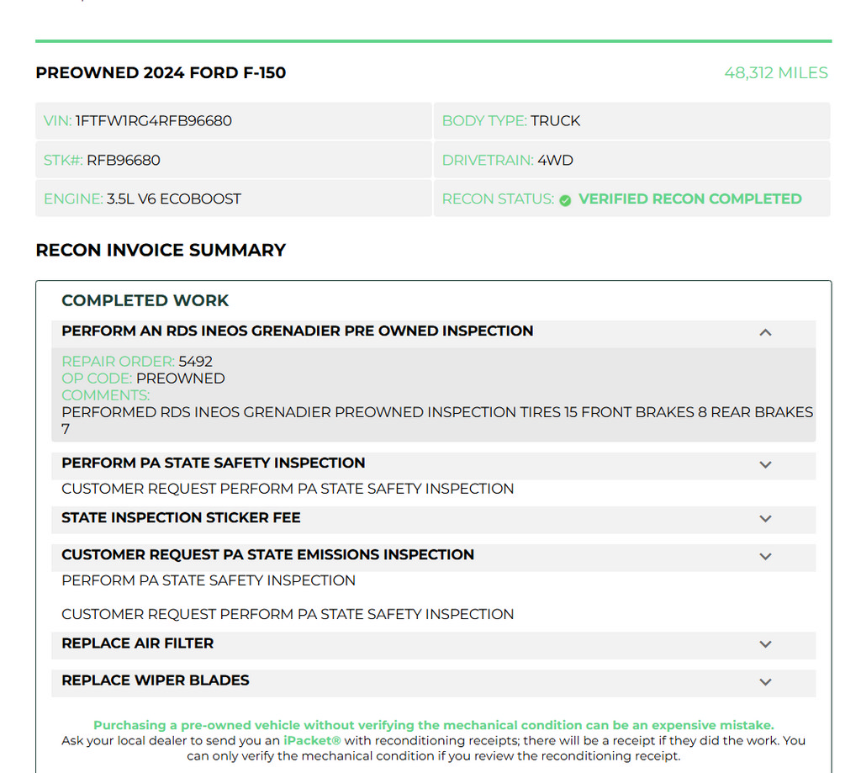Click the Customer Request PA State Emissions title
The height and width of the screenshot is (773, 861).
point(267,555)
